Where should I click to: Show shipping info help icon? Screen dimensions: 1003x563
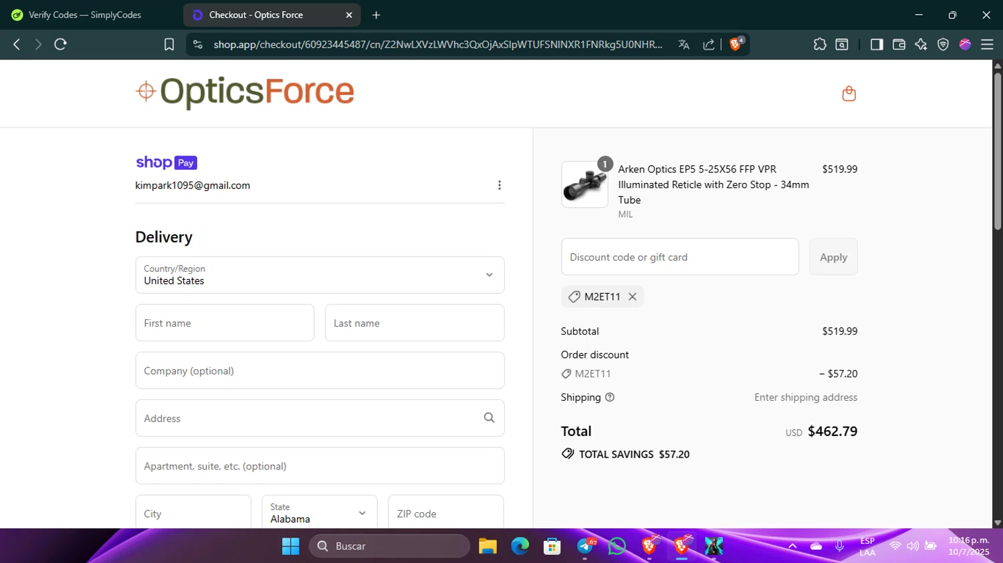coord(610,397)
